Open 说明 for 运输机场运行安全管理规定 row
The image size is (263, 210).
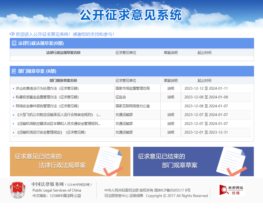(170, 132)
